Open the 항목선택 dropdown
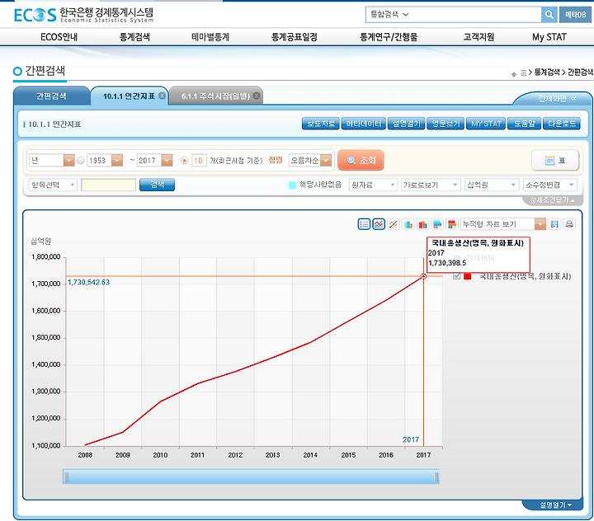Screen dimensions: 594x521 click(x=53, y=185)
